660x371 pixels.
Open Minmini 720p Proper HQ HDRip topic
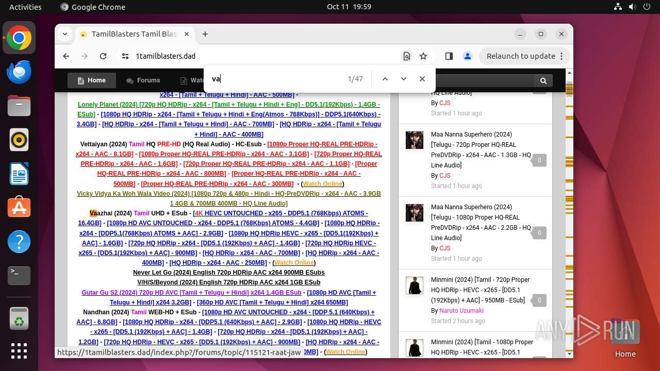(481, 290)
